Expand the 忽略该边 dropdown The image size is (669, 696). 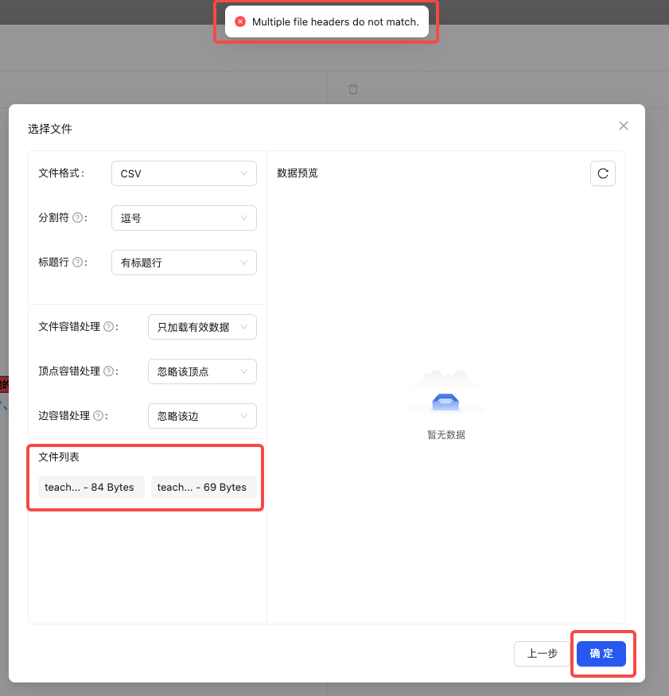tap(202, 416)
